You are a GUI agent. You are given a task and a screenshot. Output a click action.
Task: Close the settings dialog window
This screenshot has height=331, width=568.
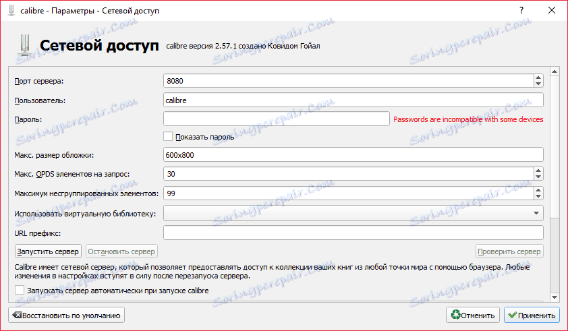(552, 10)
